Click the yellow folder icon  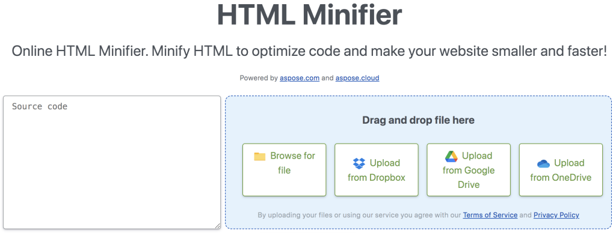click(x=260, y=157)
